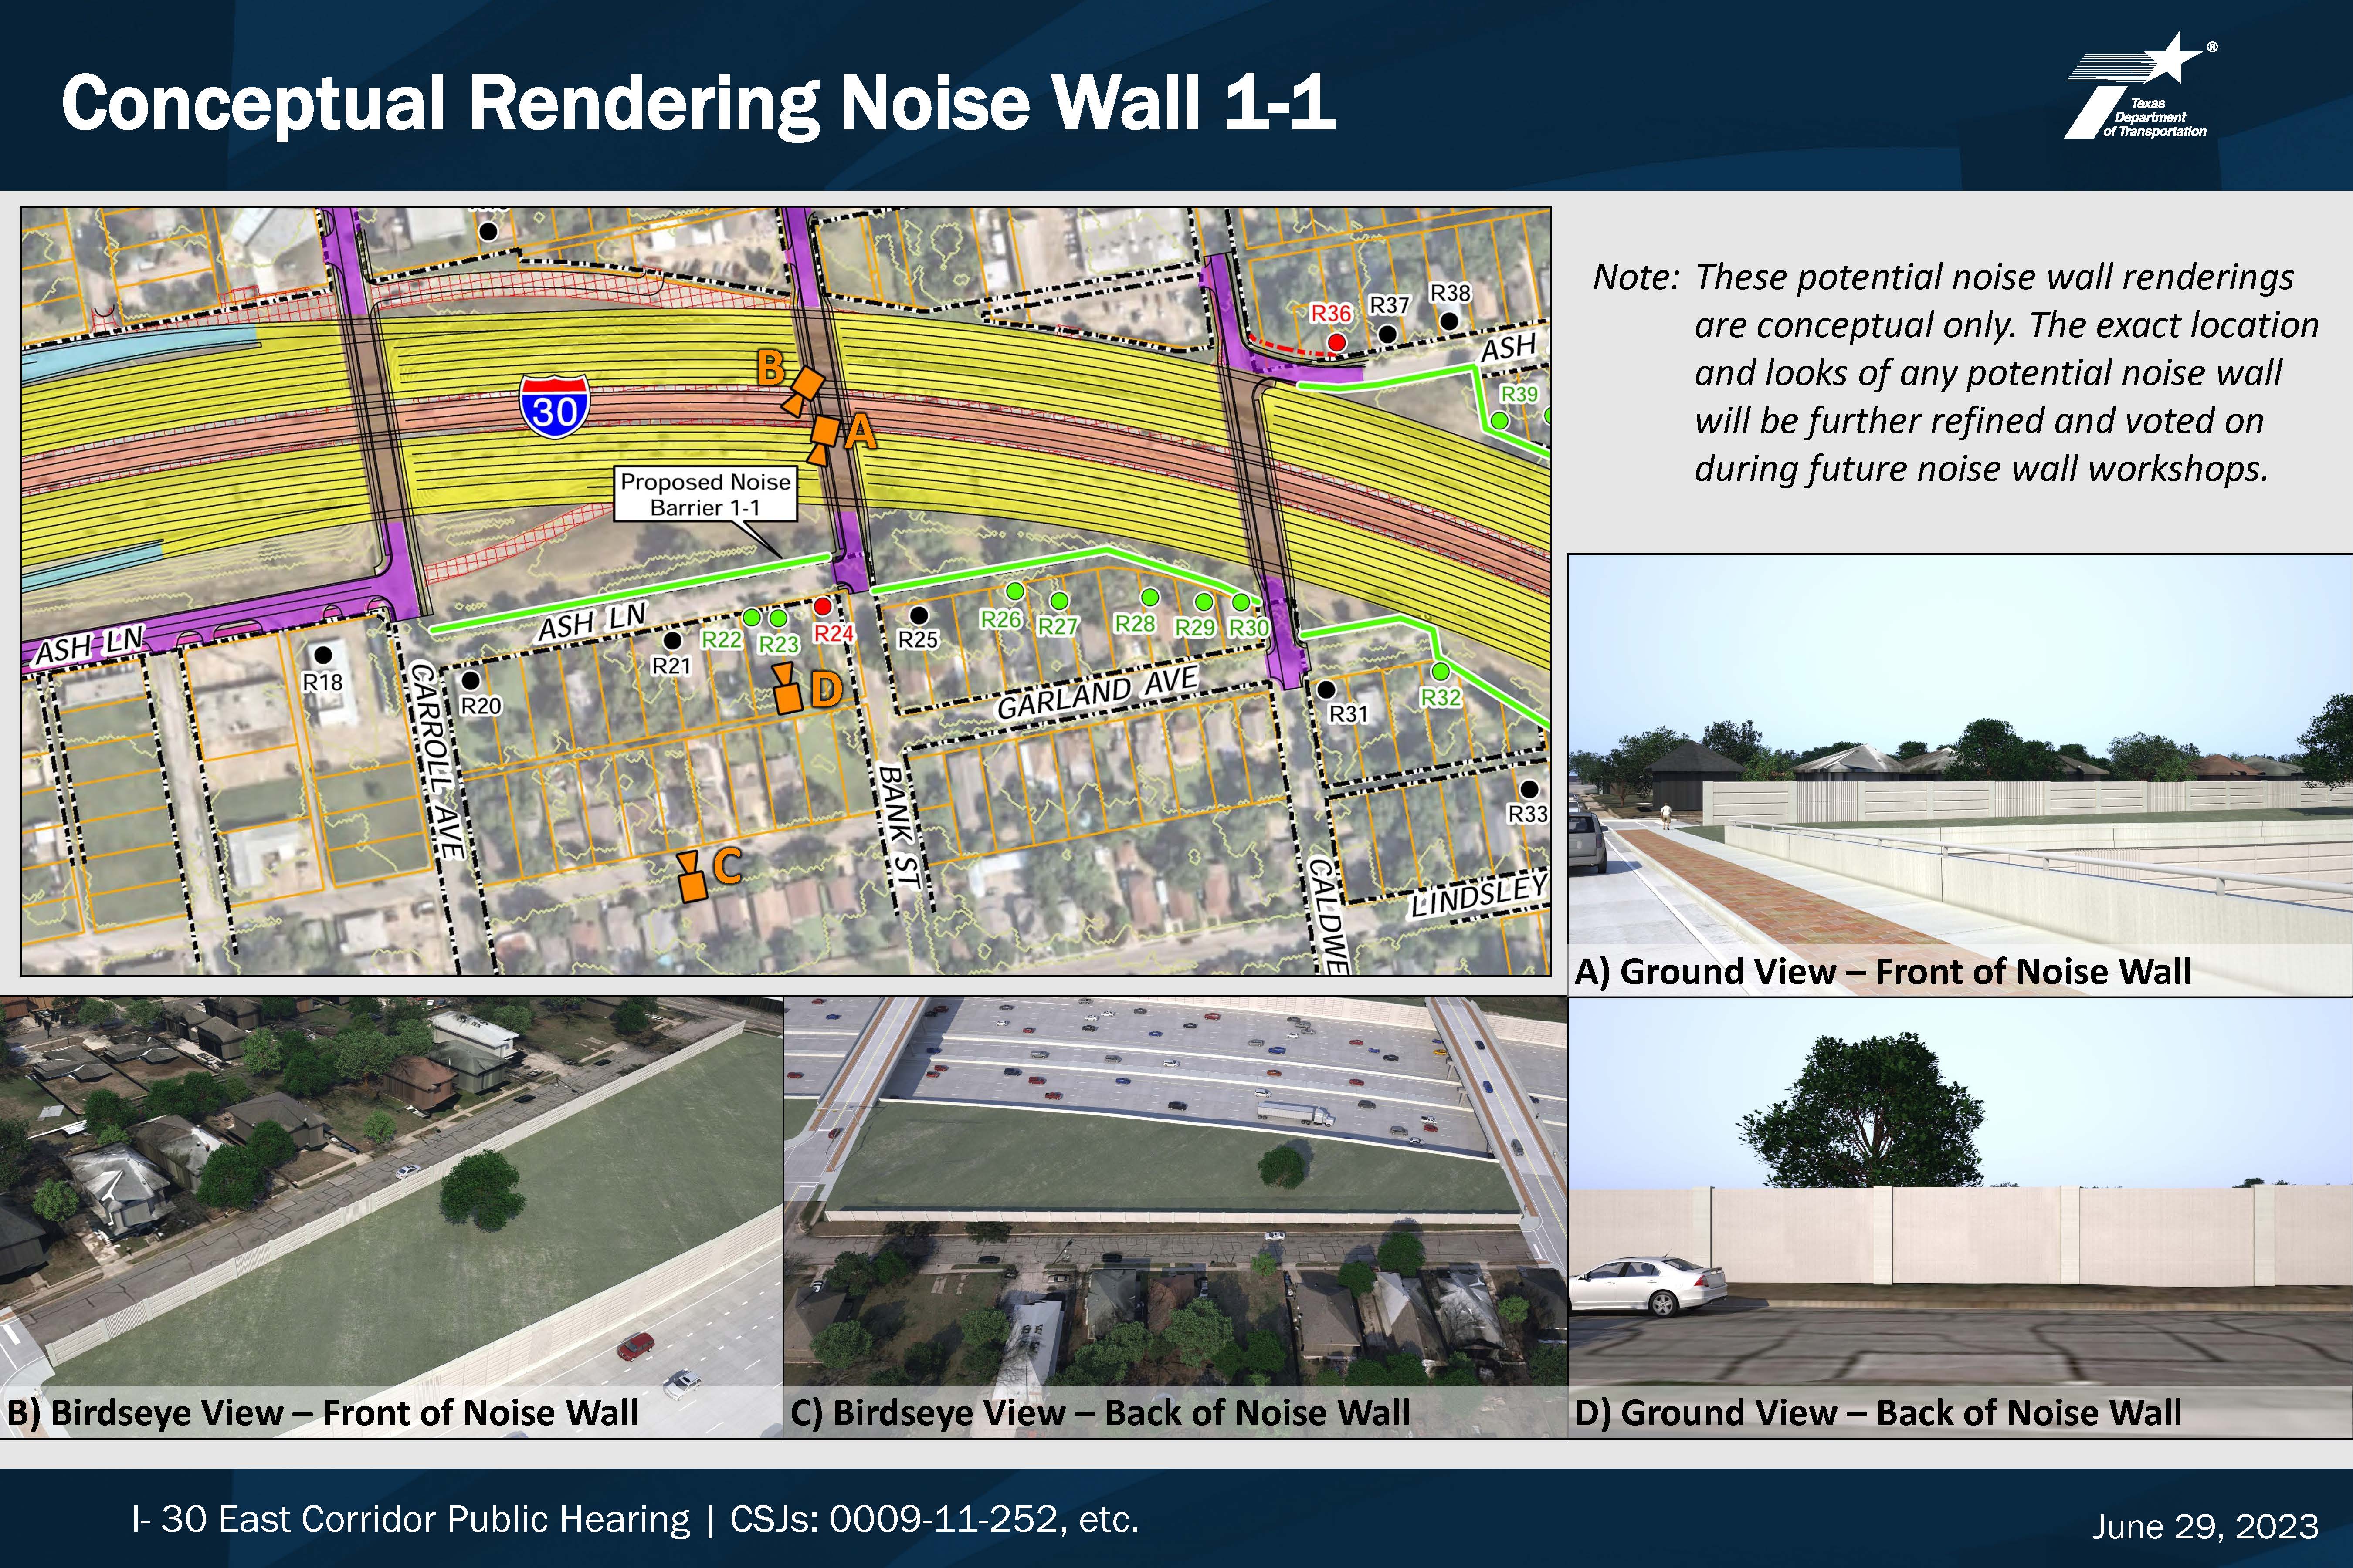This screenshot has height=1568, width=2353.
Task: Click the R22 receiver label
Action: [x=721, y=639]
